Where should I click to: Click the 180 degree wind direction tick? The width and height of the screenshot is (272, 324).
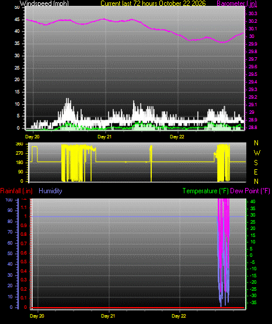tap(19, 163)
